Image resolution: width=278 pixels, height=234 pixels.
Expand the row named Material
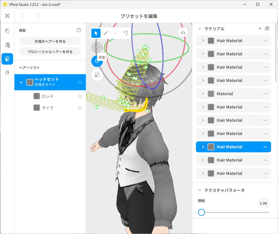tap(203, 94)
